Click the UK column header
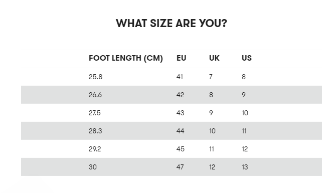The image size is (336, 193). click(214, 58)
